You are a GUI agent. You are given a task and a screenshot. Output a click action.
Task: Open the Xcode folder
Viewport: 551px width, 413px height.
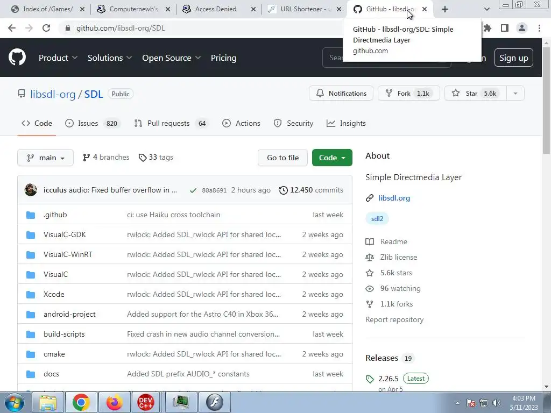point(54,294)
